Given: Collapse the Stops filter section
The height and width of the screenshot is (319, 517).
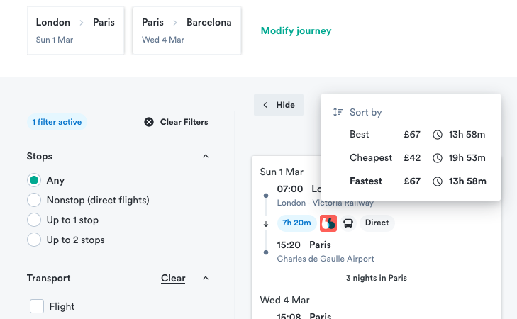Looking at the screenshot, I should point(206,156).
